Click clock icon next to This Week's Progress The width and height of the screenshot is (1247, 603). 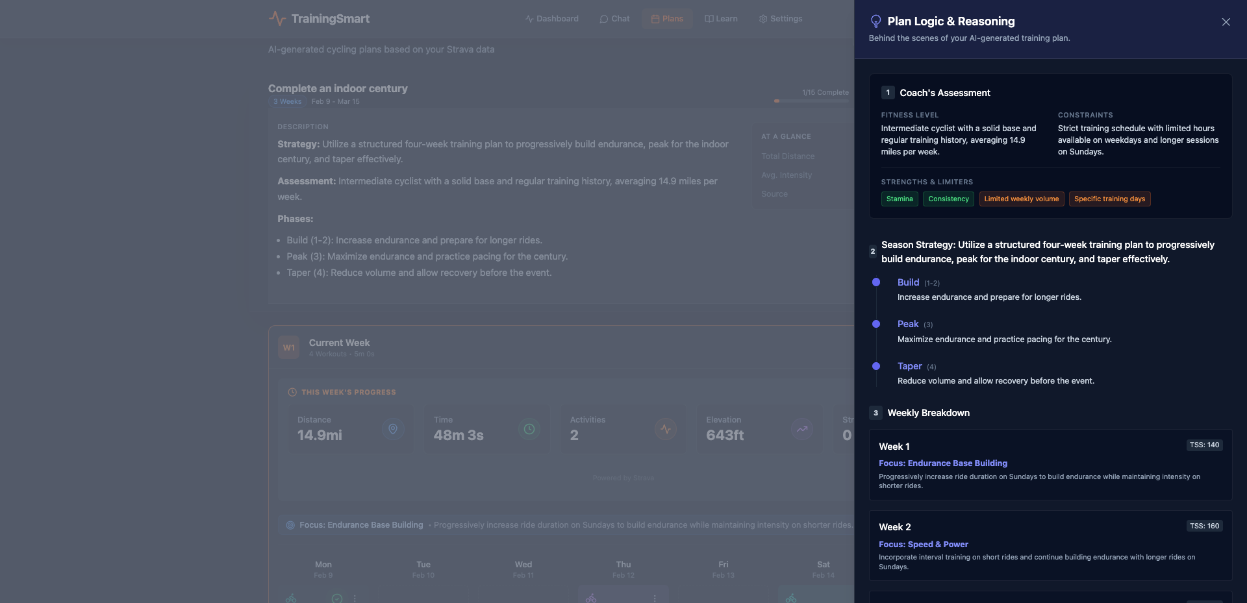tap(292, 392)
